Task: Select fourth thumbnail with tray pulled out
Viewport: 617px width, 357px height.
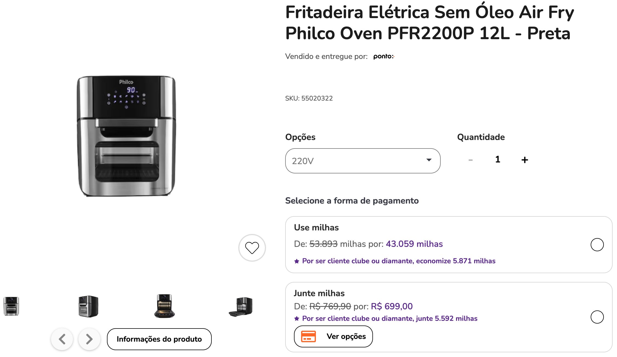Action: click(241, 307)
